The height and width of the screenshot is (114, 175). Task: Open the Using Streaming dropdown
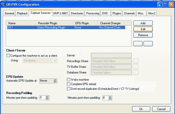pos(40,61)
